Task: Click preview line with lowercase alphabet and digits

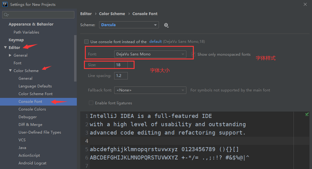Action: click(164, 149)
